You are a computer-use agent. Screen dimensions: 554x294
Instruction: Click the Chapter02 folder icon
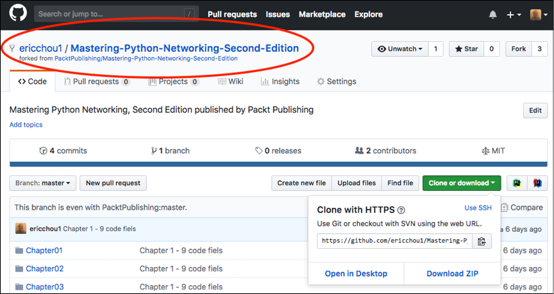[x=19, y=268]
